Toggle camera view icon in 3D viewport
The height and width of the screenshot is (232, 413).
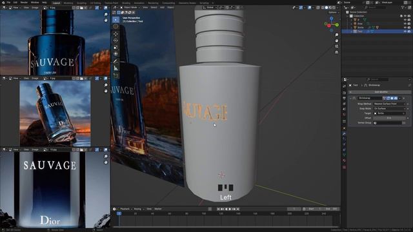pos(337,46)
